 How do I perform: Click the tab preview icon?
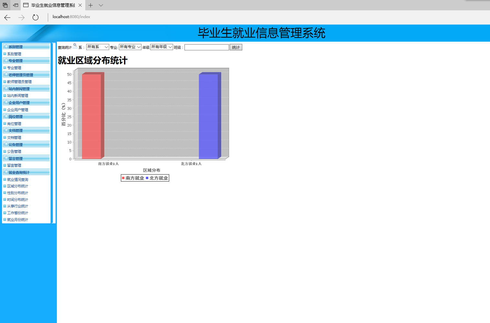point(5,5)
